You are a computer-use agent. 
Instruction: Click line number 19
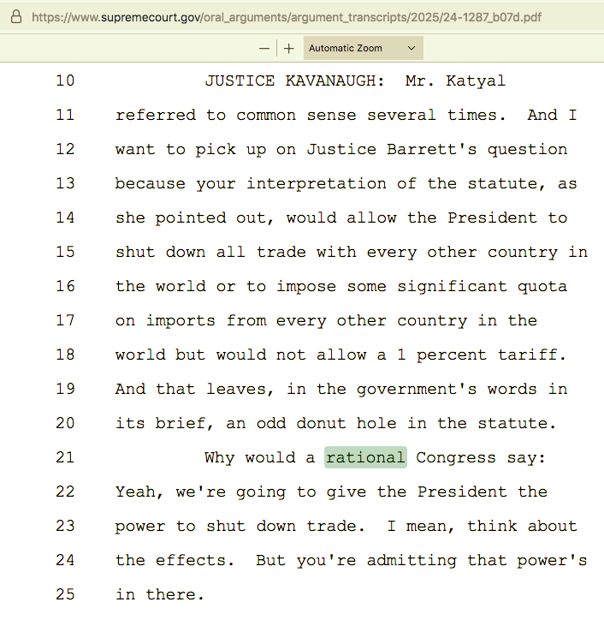[65, 389]
